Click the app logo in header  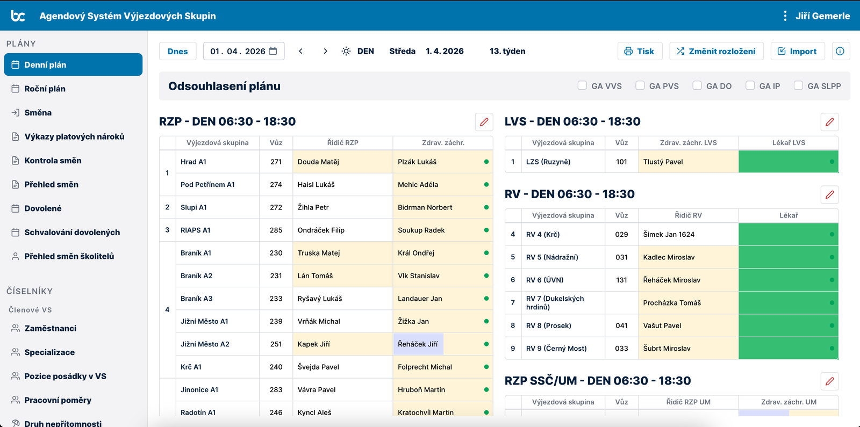(x=18, y=16)
